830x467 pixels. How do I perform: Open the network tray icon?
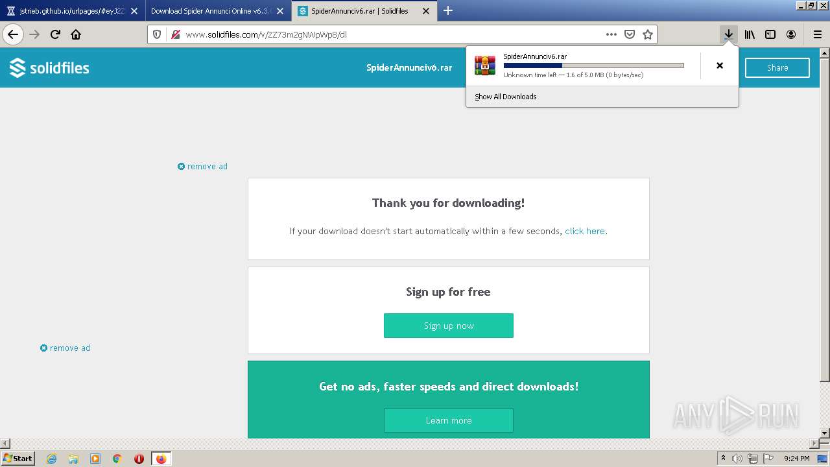[x=753, y=459]
